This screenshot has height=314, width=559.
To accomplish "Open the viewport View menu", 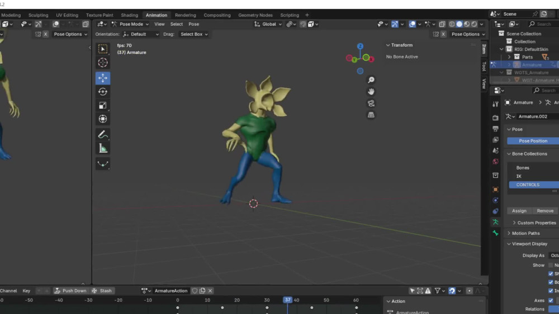I will [159, 24].
